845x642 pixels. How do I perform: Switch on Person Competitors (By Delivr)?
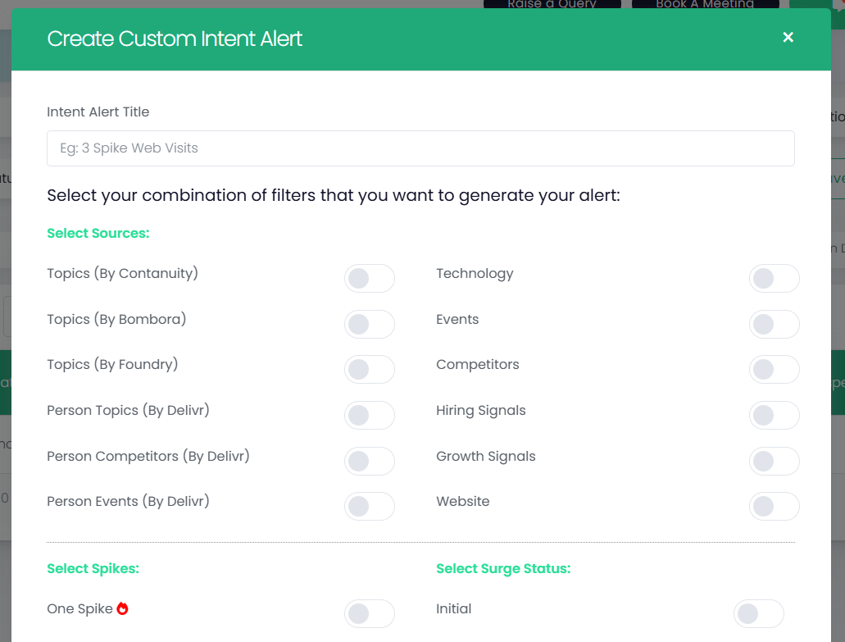[369, 462]
